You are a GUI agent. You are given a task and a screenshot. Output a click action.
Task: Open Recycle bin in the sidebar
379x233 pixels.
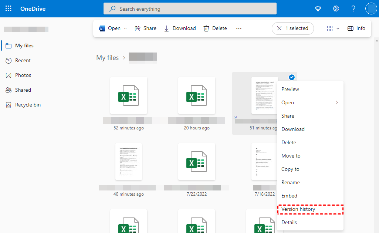[42, 105]
